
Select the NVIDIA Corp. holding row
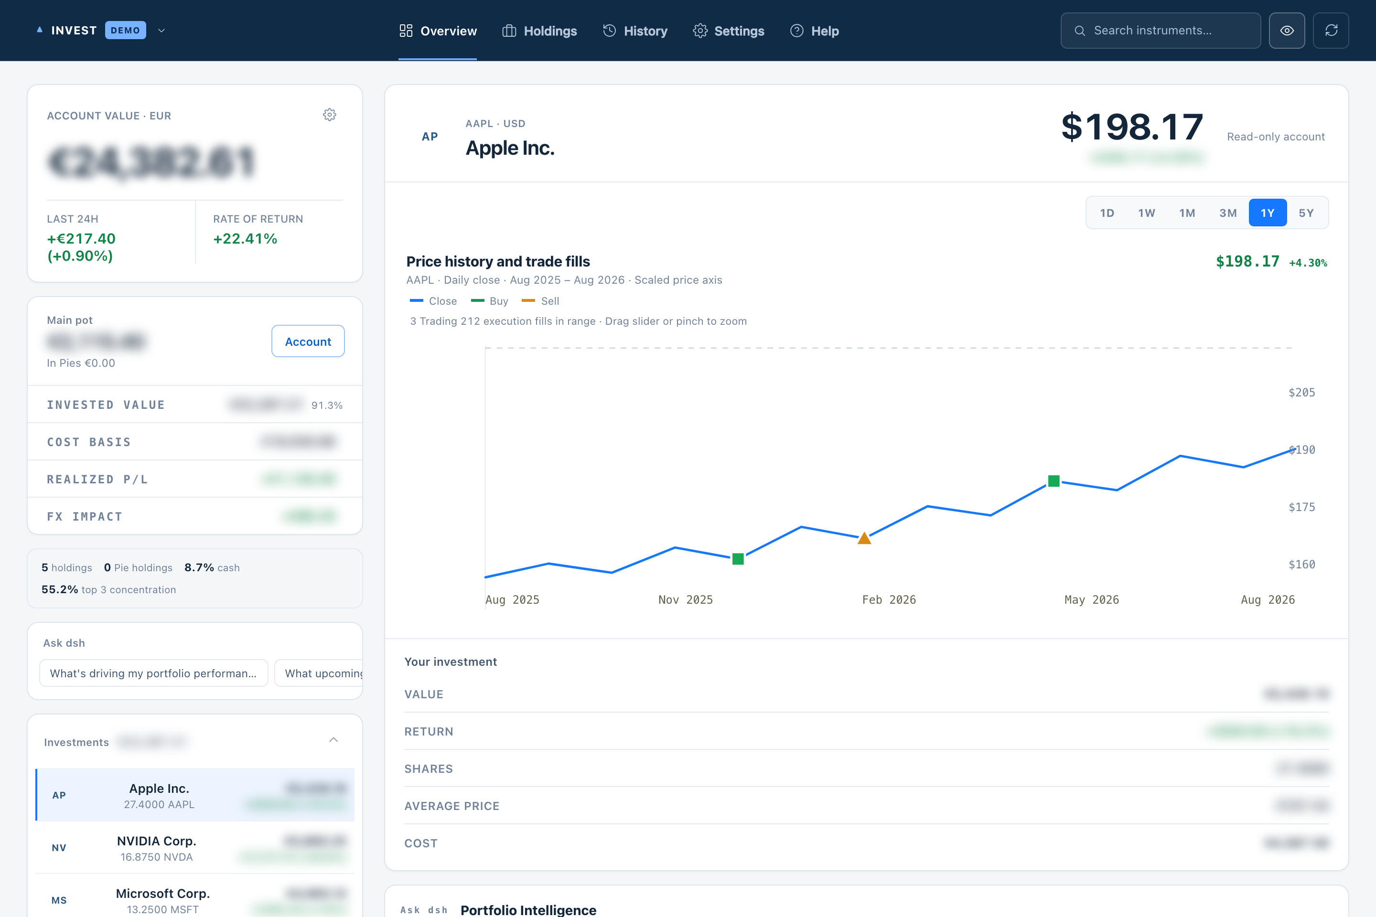pyautogui.click(x=195, y=847)
